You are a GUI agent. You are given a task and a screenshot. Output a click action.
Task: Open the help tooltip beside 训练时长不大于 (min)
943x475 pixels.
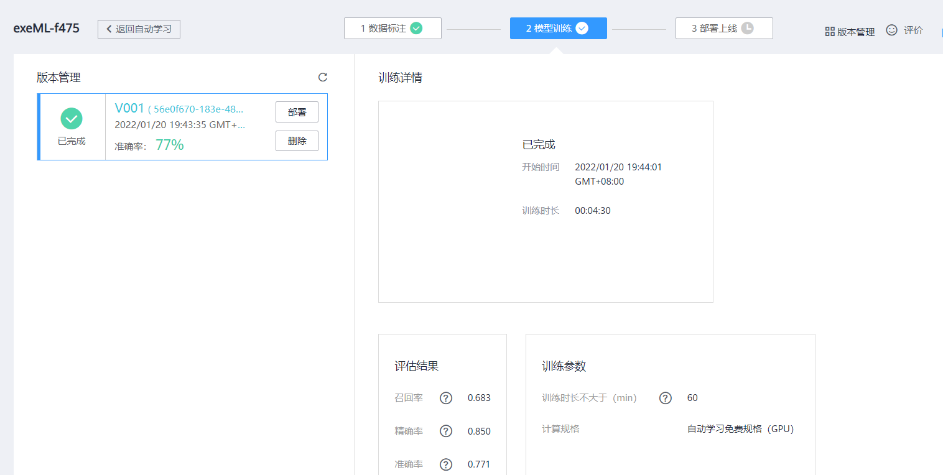pos(665,398)
